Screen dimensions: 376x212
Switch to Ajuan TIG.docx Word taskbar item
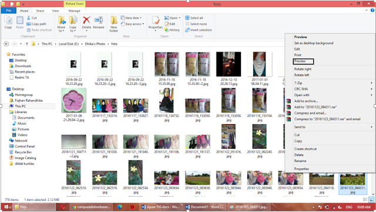tap(160, 207)
